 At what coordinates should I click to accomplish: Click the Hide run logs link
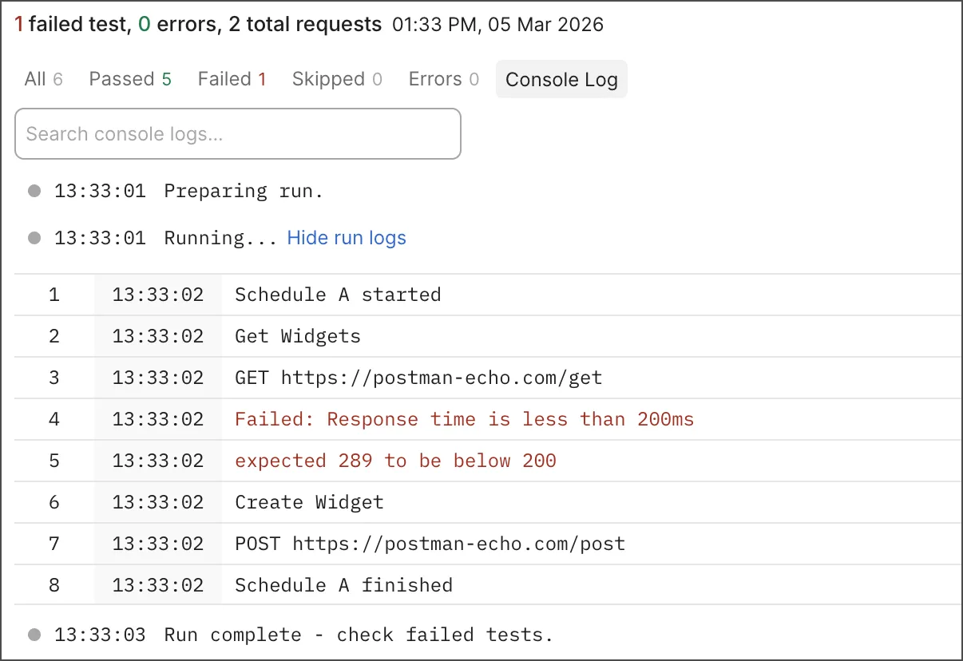(x=347, y=238)
